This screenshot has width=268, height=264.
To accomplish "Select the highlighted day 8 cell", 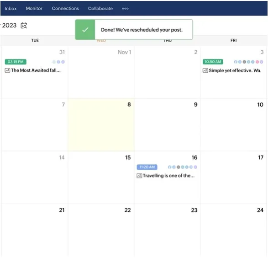I will pyautogui.click(x=101, y=125).
